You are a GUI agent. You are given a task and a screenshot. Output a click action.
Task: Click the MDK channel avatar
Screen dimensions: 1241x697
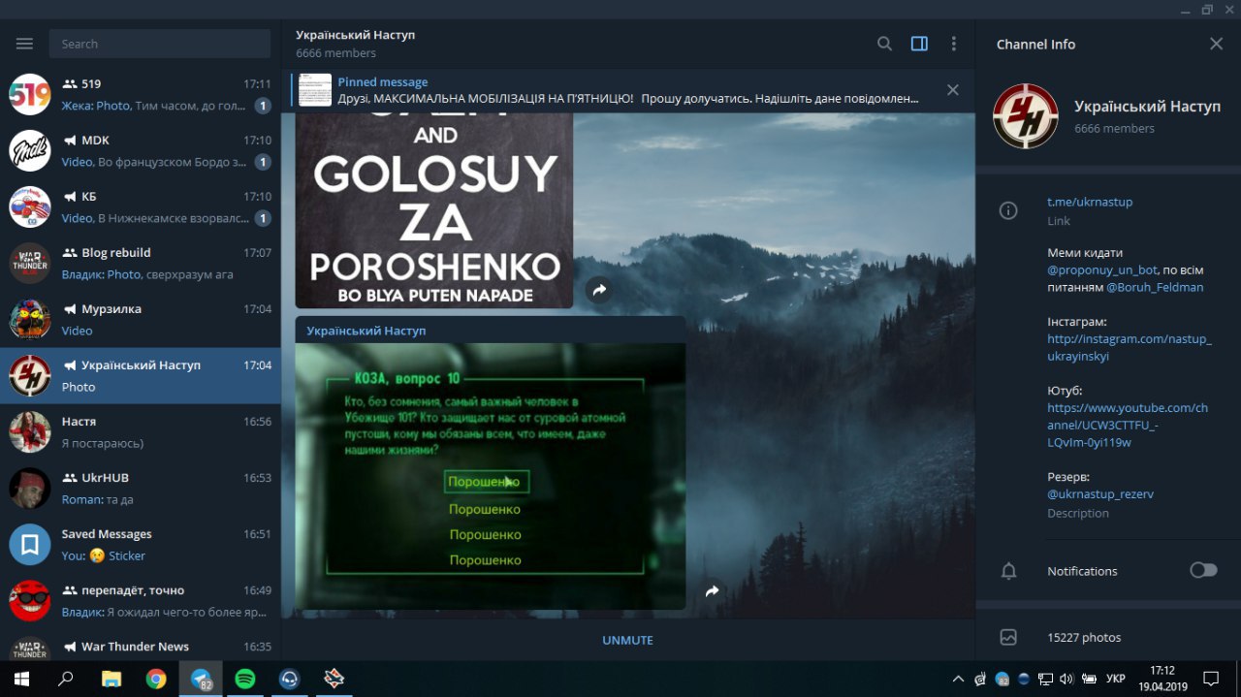(30, 151)
